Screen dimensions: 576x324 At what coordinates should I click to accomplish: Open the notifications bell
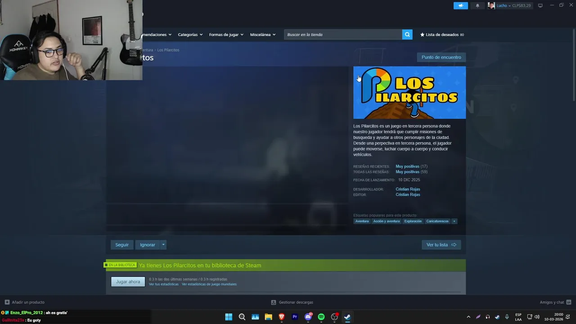pos(477,5)
